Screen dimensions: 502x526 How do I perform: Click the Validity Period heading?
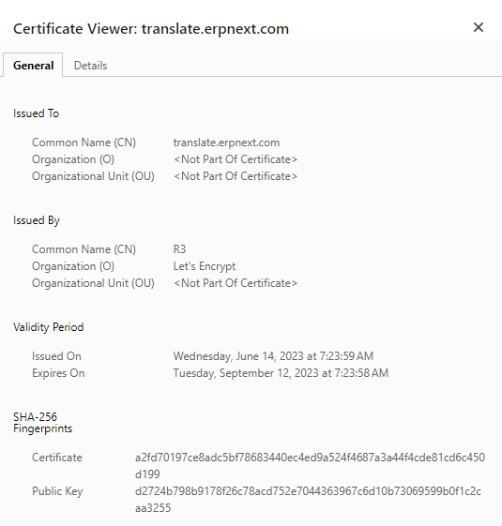(49, 327)
